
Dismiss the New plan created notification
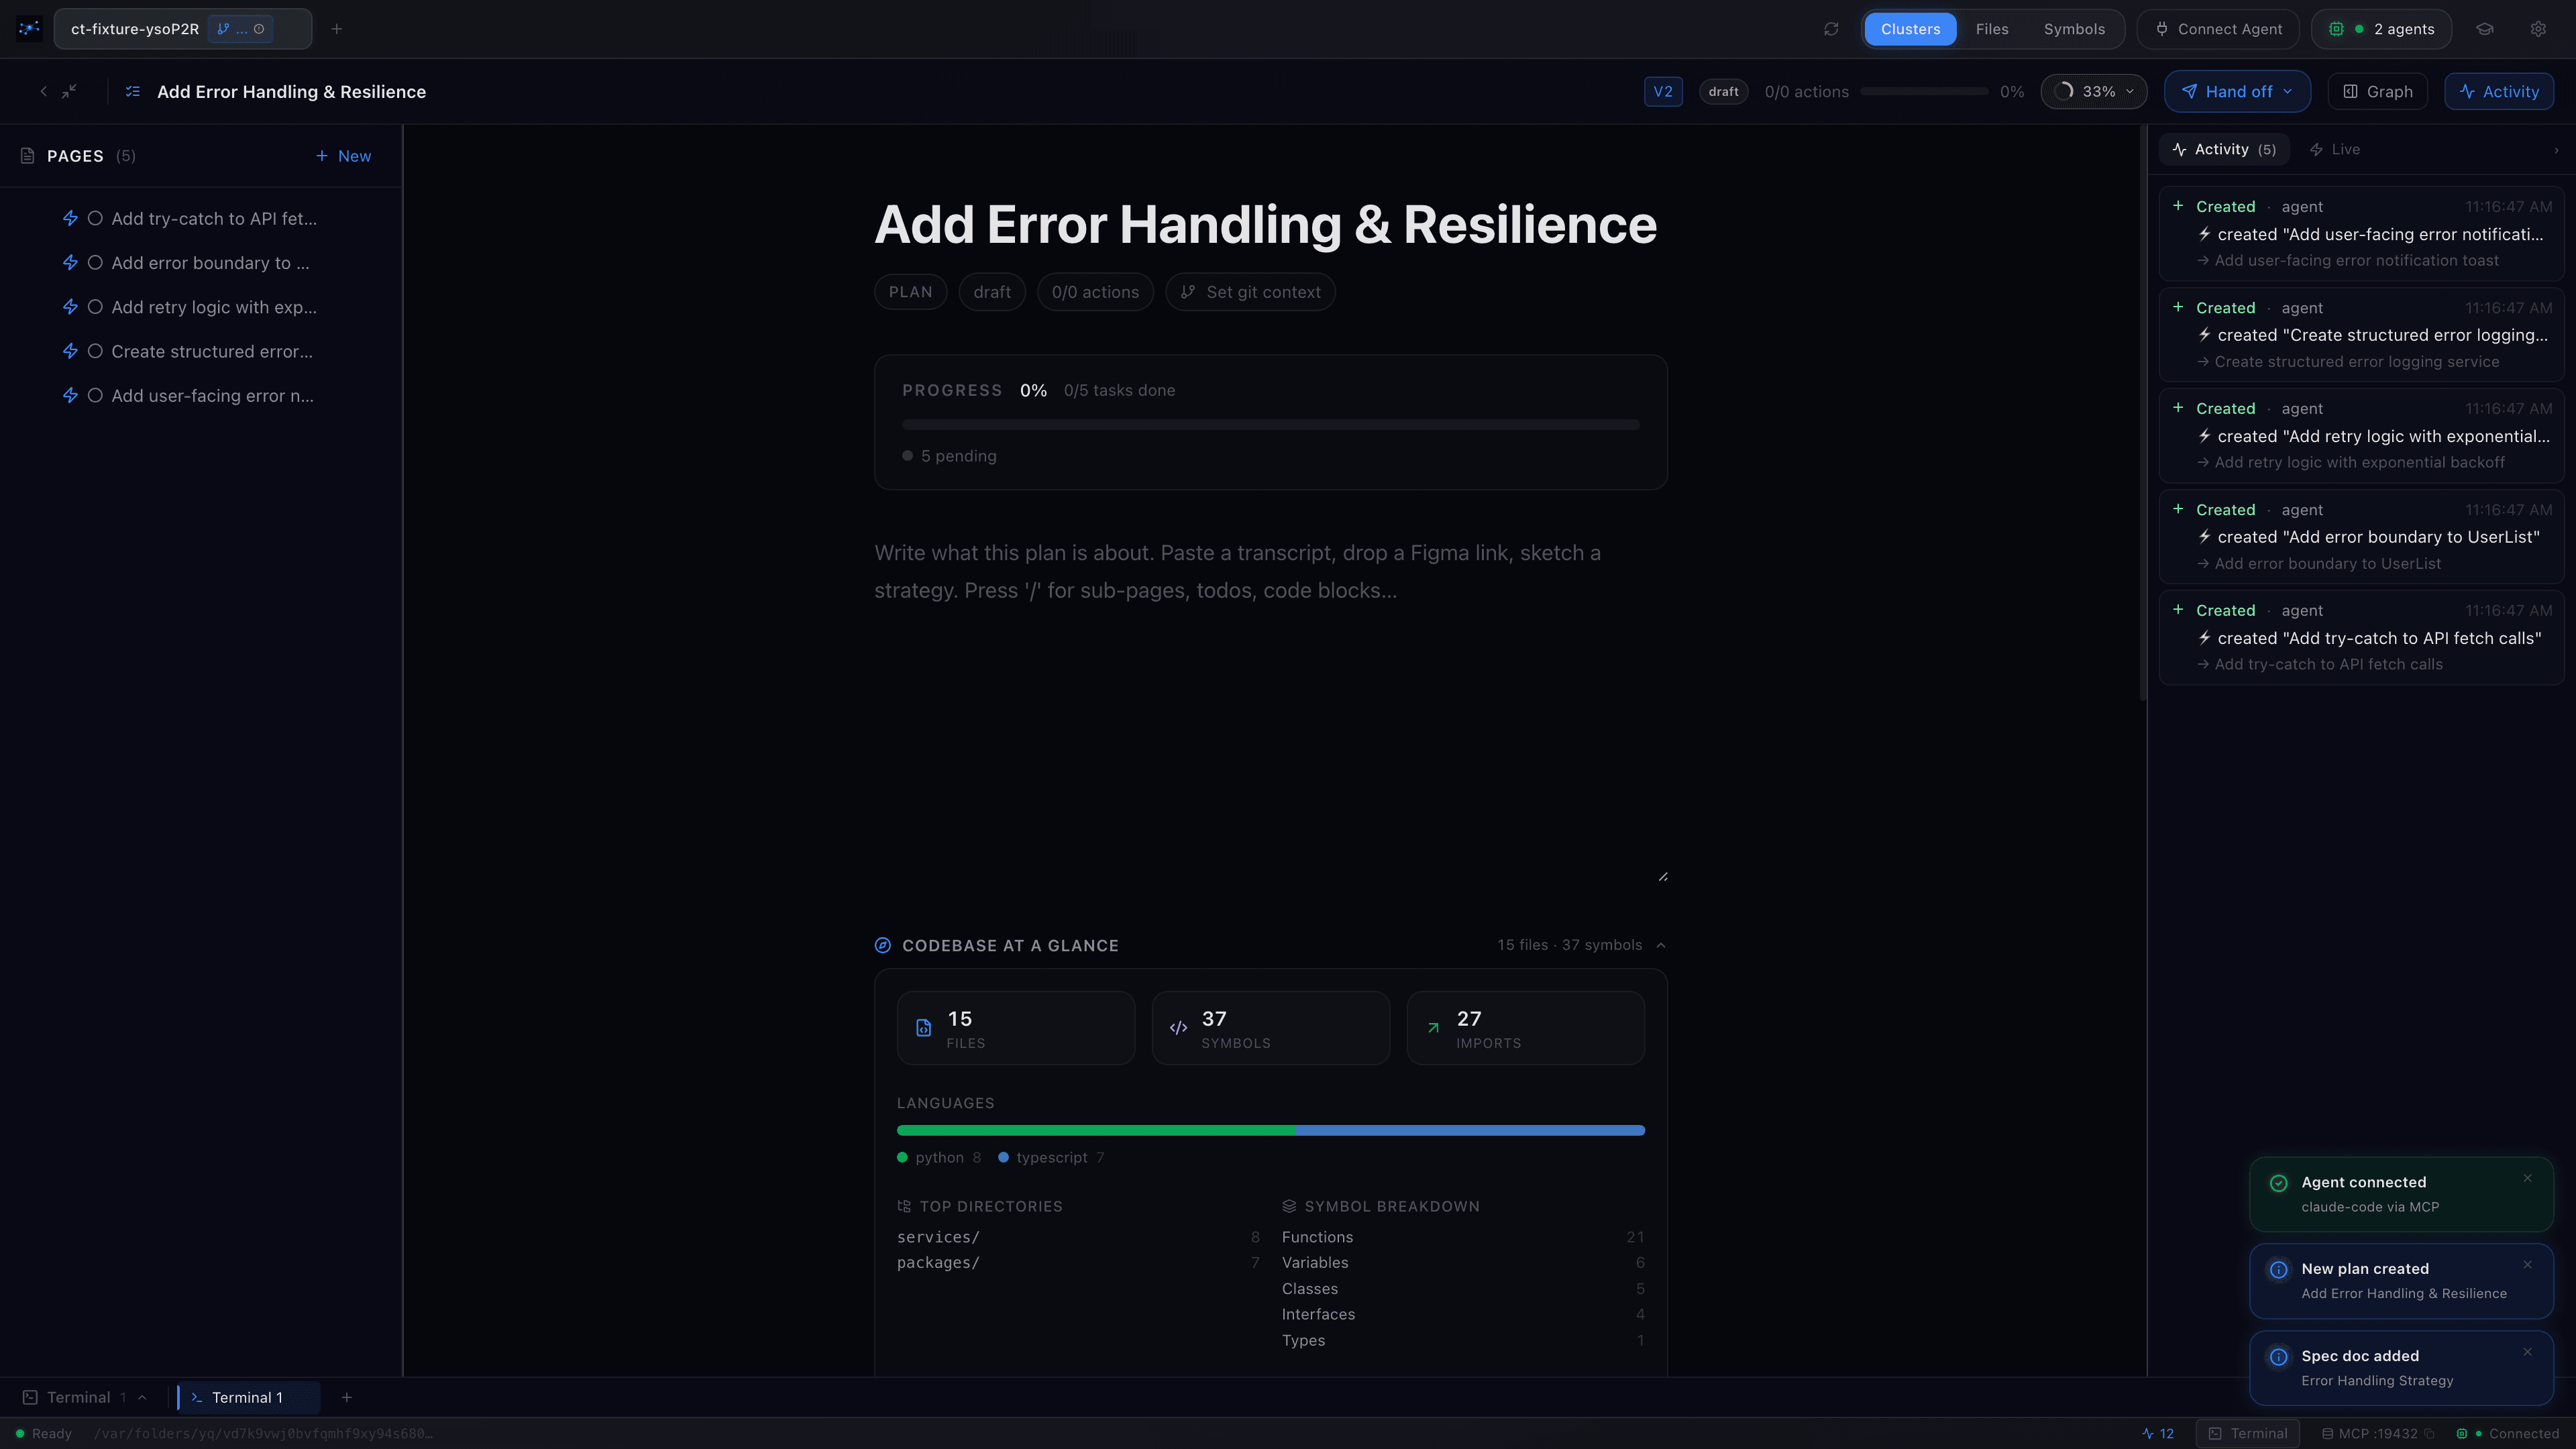pos(2527,1265)
